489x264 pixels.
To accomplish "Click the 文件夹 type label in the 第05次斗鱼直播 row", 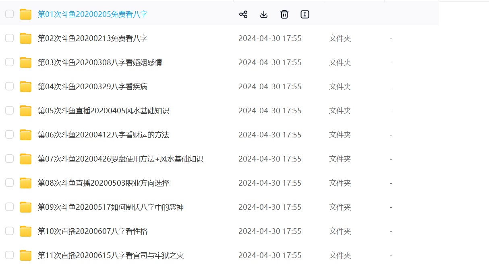I will pyautogui.click(x=340, y=111).
